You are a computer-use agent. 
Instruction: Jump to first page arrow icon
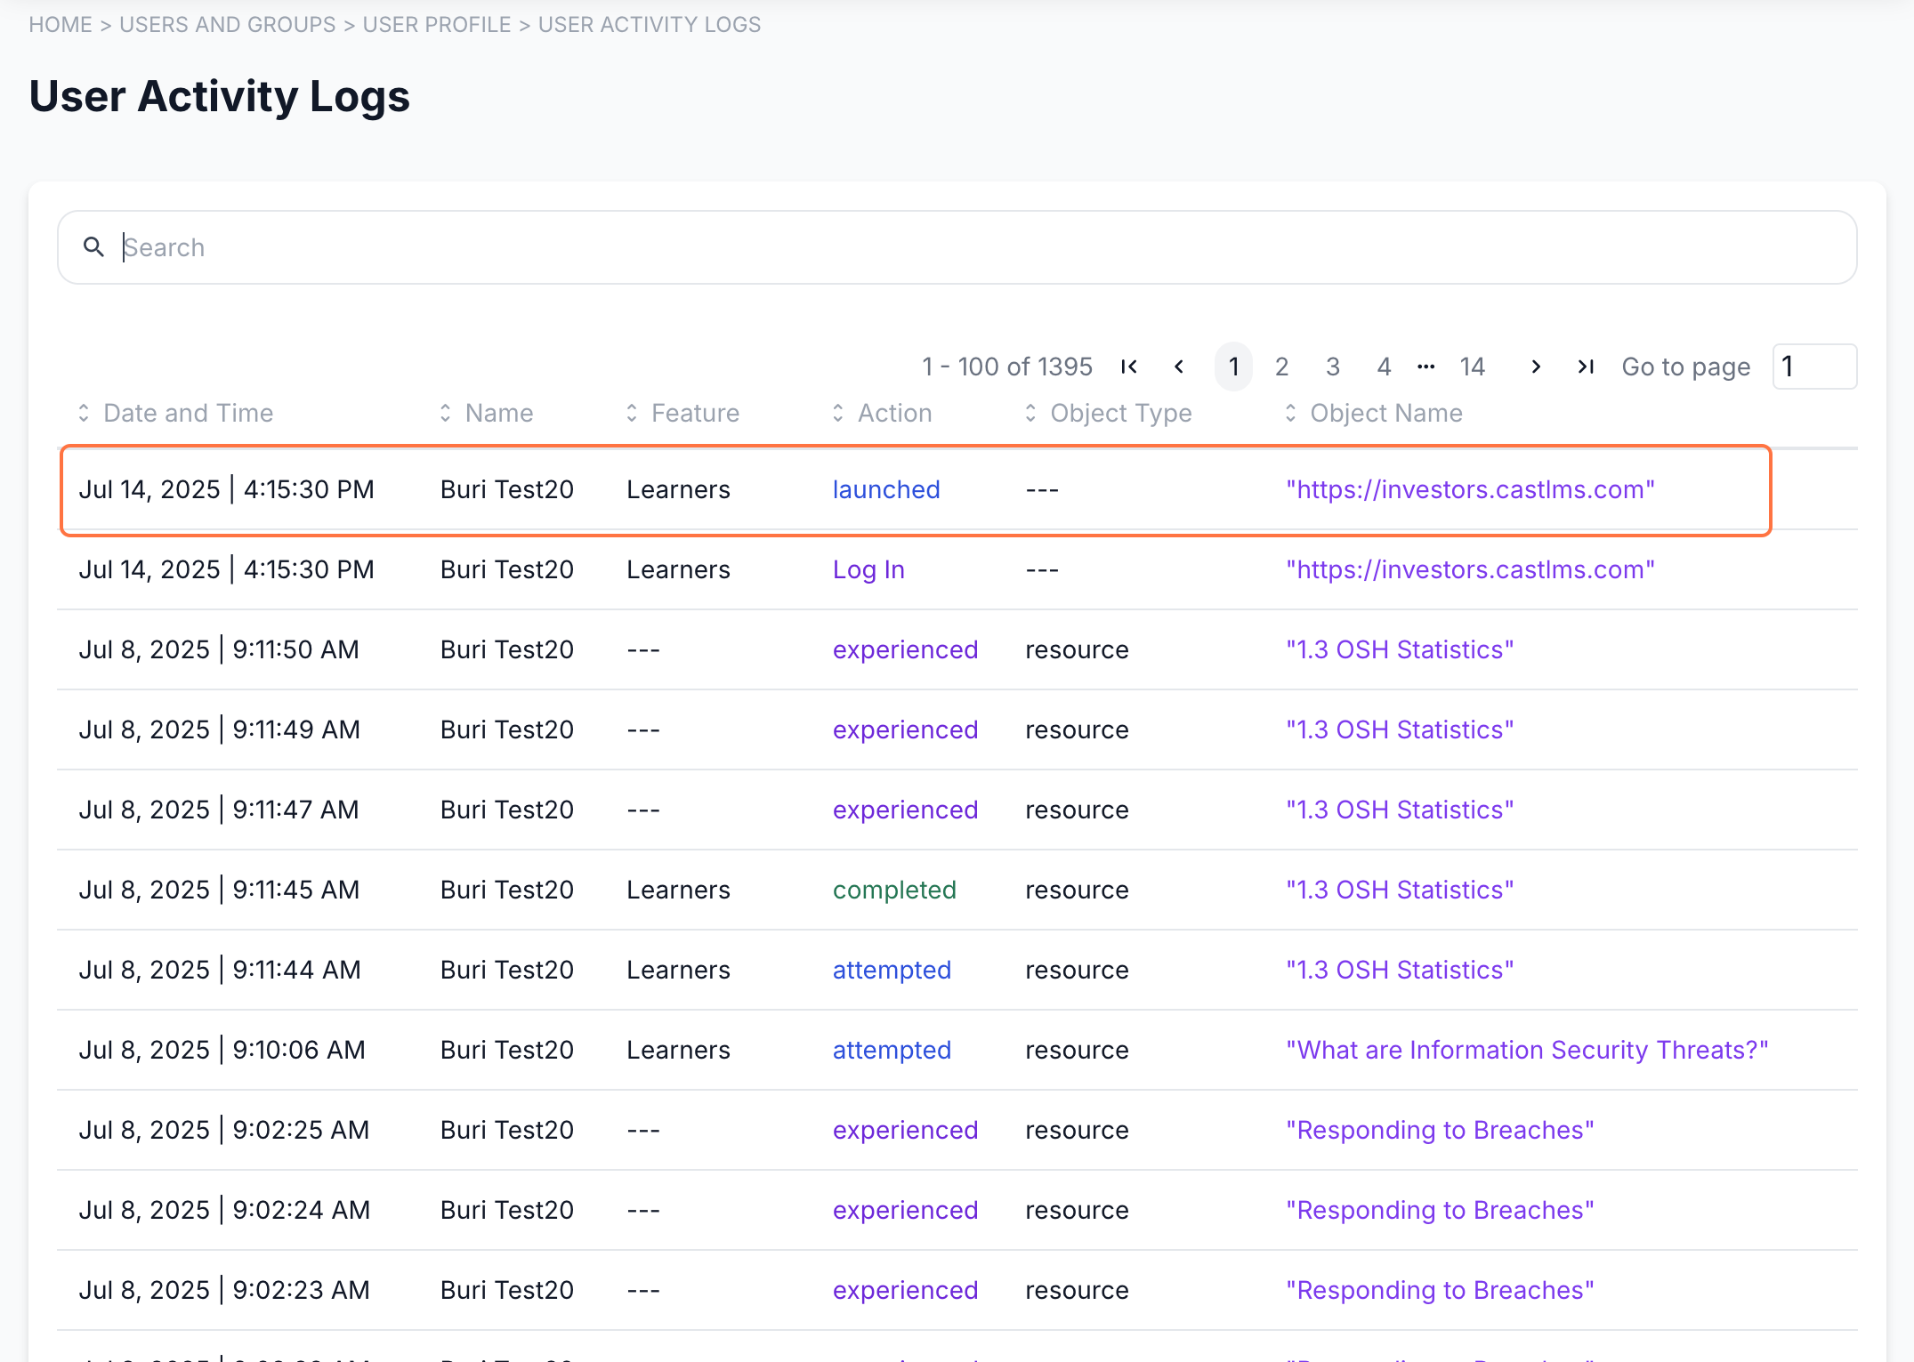[1129, 367]
